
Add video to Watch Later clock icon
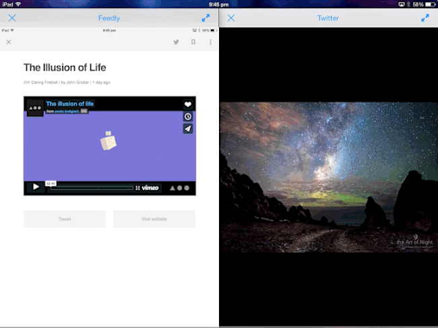tap(188, 116)
